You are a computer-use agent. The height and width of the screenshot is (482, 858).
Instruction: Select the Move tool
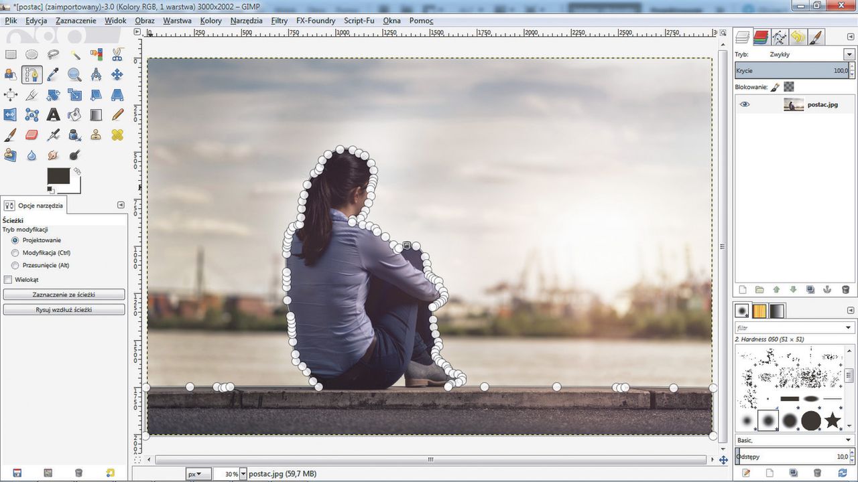[117, 74]
